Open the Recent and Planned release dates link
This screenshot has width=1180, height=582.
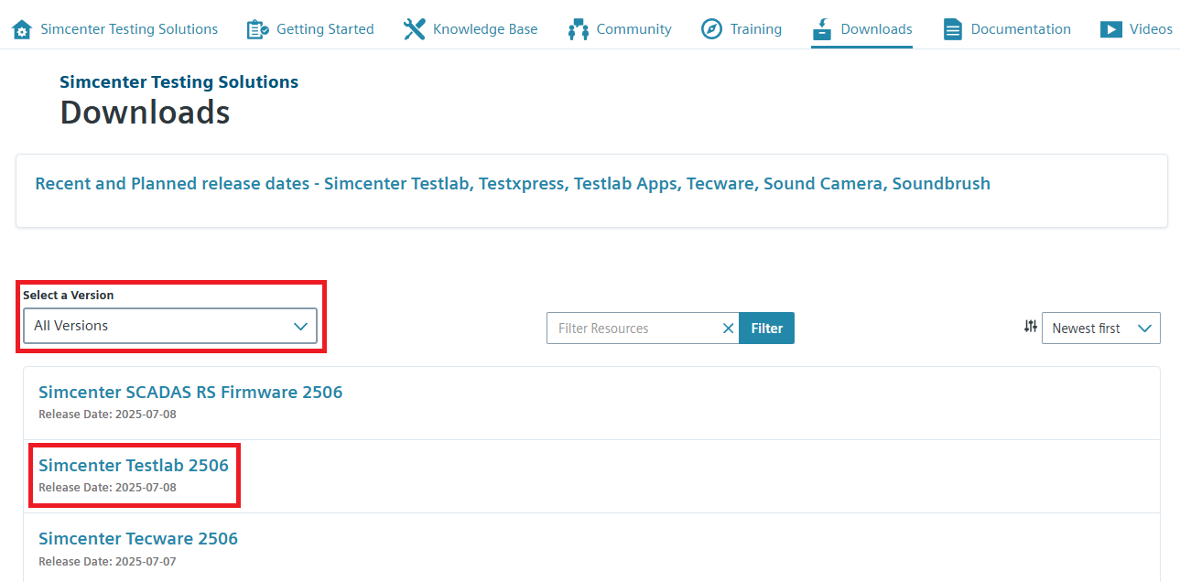[x=513, y=183]
